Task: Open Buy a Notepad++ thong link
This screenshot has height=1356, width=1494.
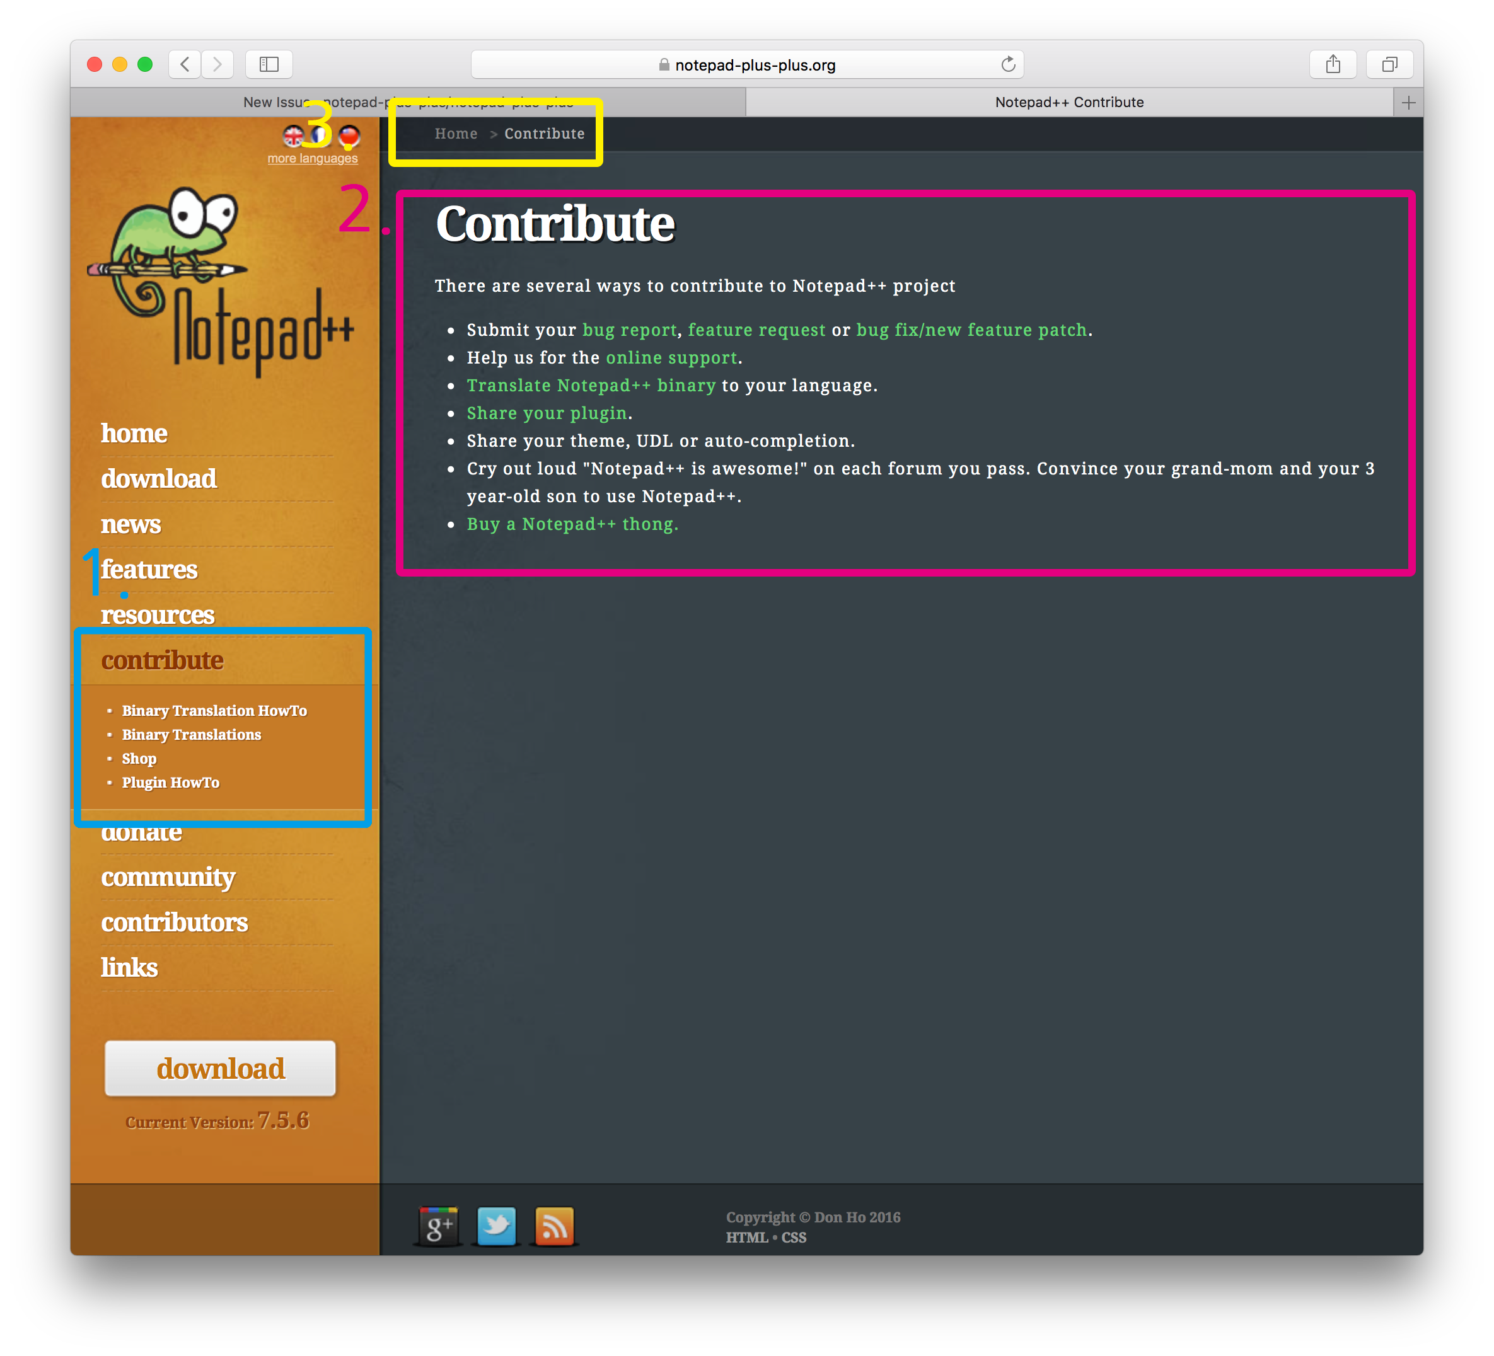Action: pos(572,524)
